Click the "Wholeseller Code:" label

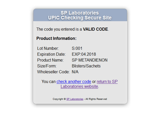click(x=53, y=72)
